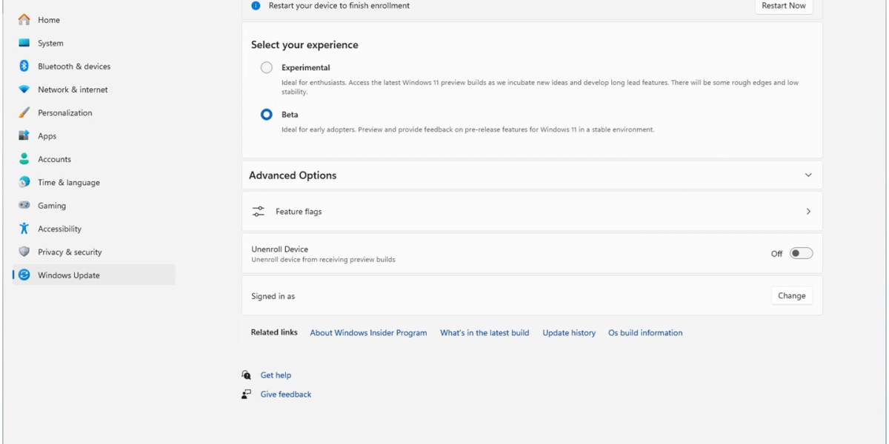The height and width of the screenshot is (444, 889).
Task: Click the Advanced Options heading
Action: (x=293, y=175)
